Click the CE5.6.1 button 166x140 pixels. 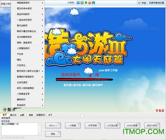click(53, 125)
